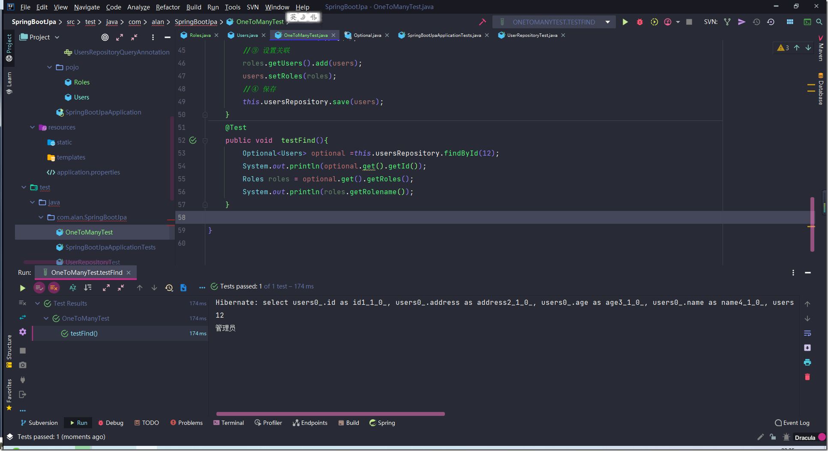828x451 pixels.
Task: Switch to Optional.java editor tab
Action: tap(367, 35)
